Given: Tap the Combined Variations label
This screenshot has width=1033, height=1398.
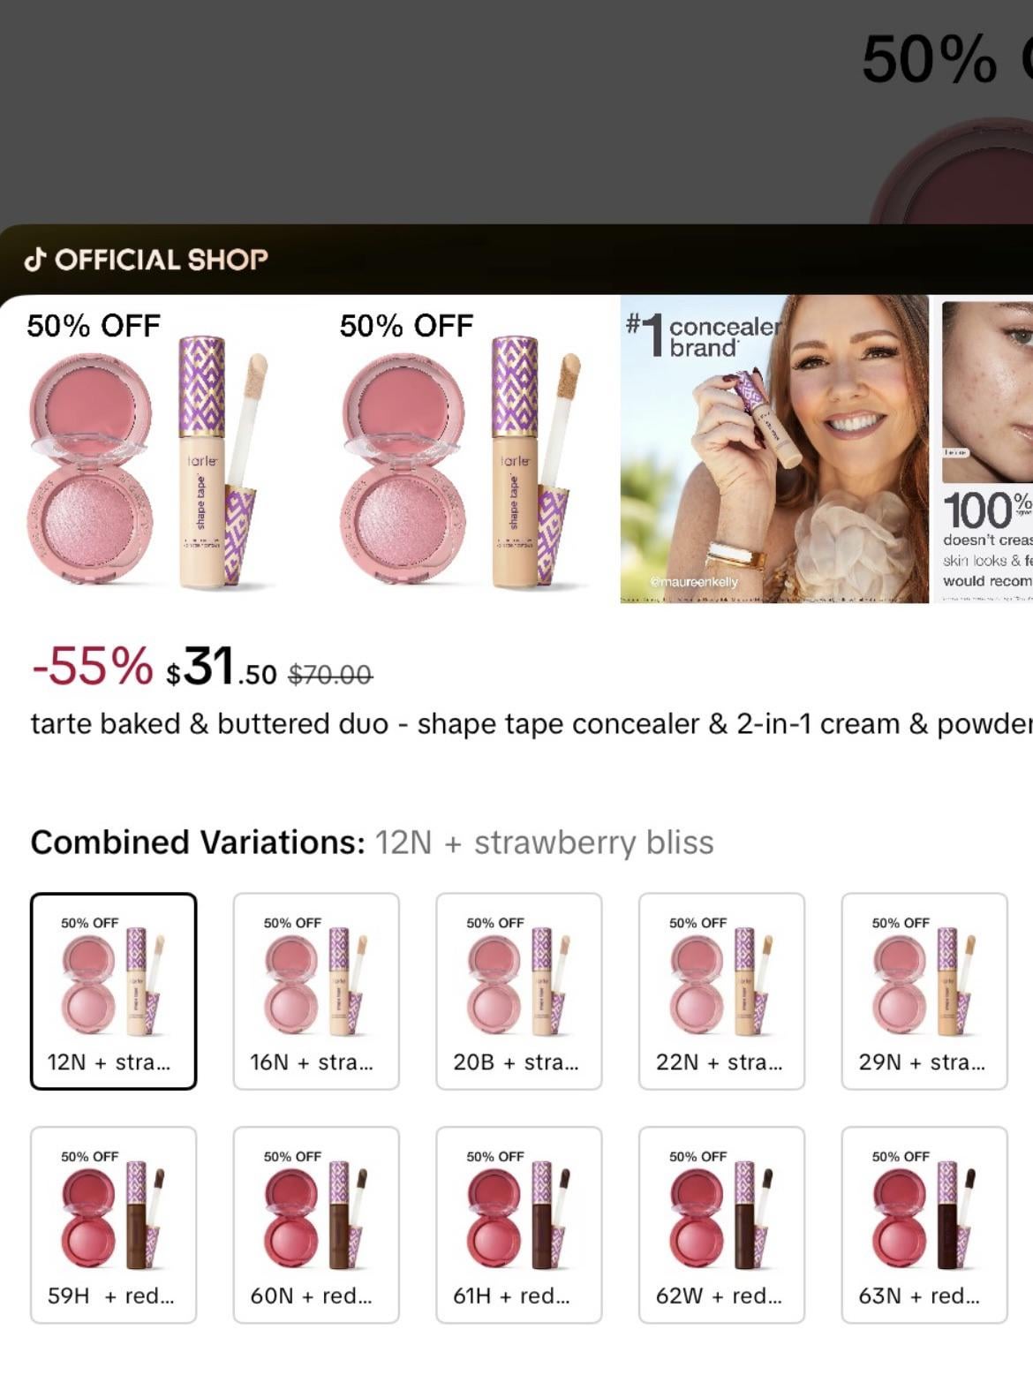Looking at the screenshot, I should tap(198, 843).
